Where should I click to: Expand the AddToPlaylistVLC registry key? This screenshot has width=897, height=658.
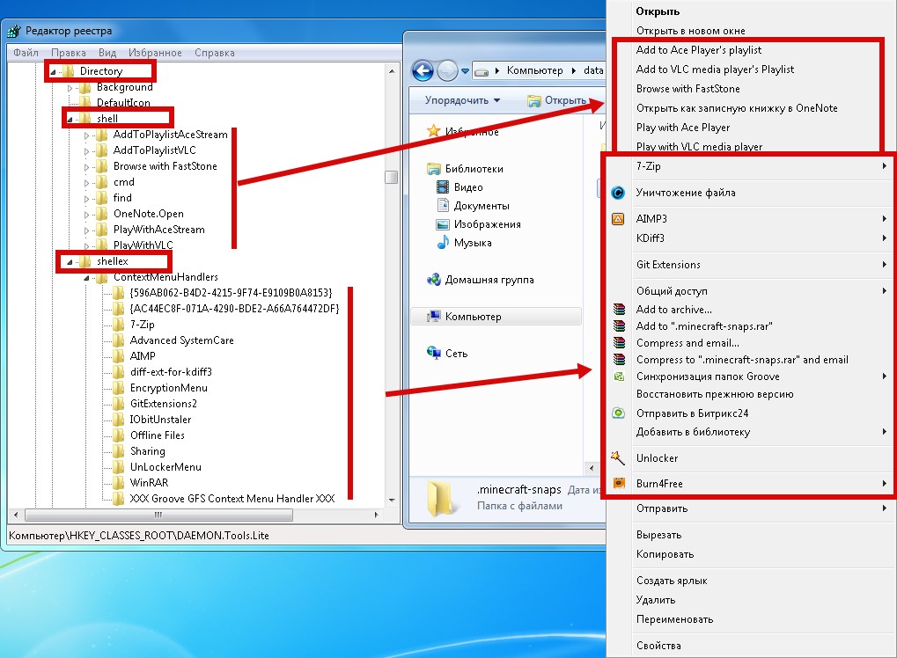pos(87,150)
